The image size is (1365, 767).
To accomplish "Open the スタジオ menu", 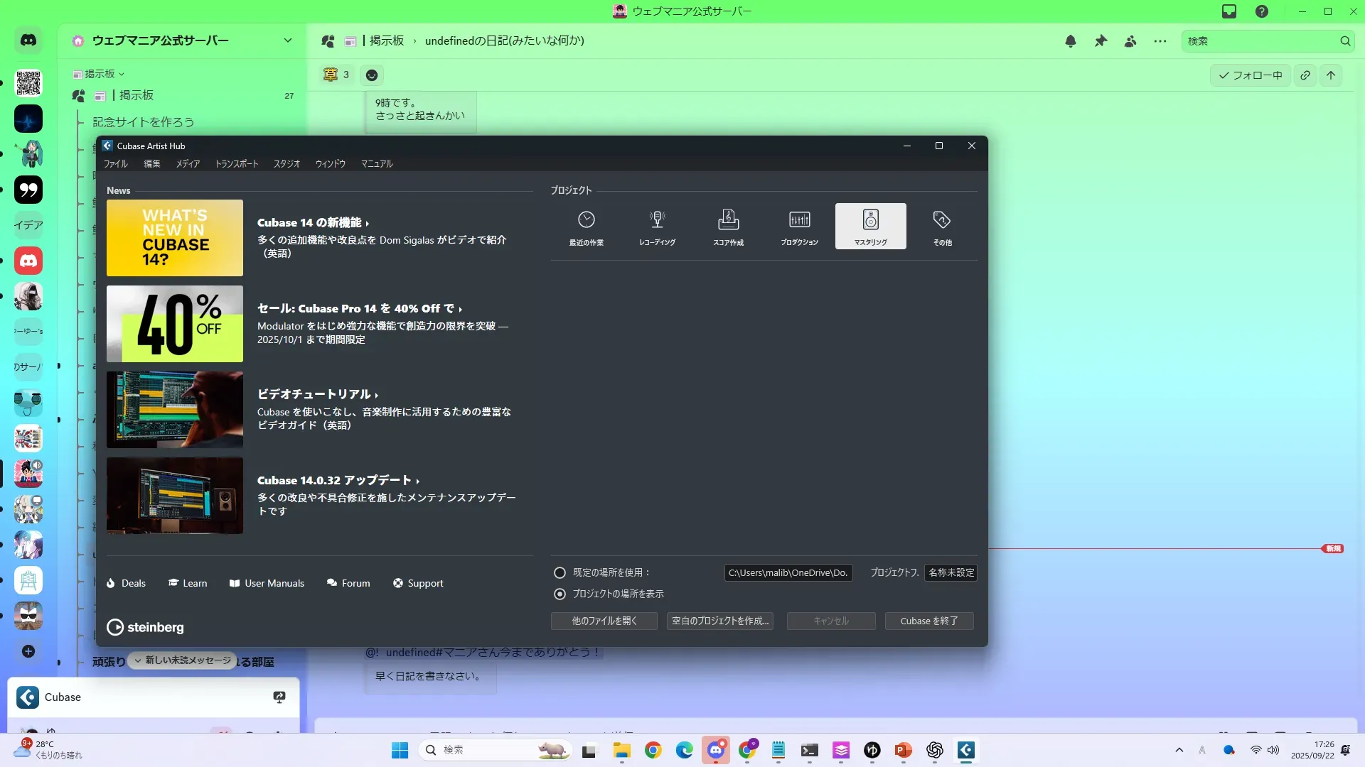I will click(287, 163).
